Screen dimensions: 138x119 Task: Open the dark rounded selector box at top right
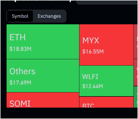pos(107,2)
